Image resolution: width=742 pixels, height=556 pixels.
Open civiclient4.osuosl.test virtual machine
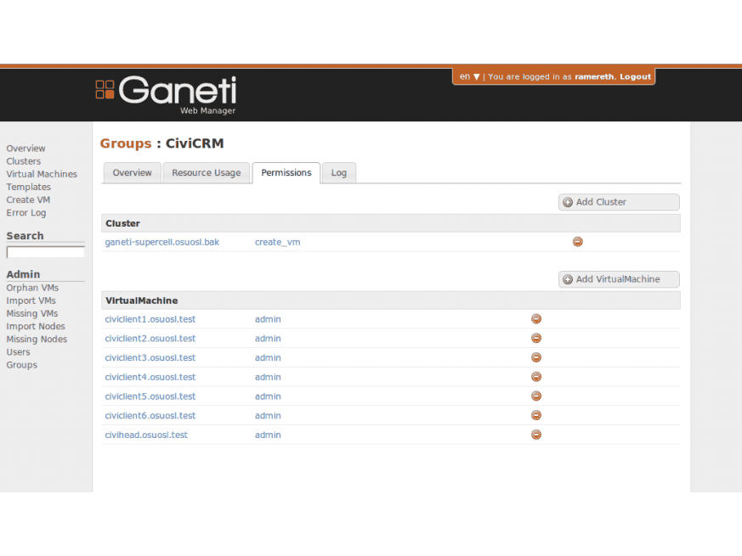click(x=150, y=377)
